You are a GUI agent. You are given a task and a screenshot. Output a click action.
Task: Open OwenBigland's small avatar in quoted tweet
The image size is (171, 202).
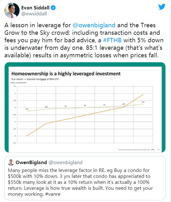pyautogui.click(x=11, y=163)
